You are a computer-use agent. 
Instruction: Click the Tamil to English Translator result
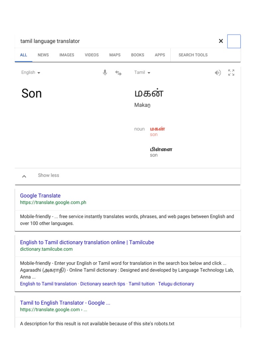[x=65, y=303]
